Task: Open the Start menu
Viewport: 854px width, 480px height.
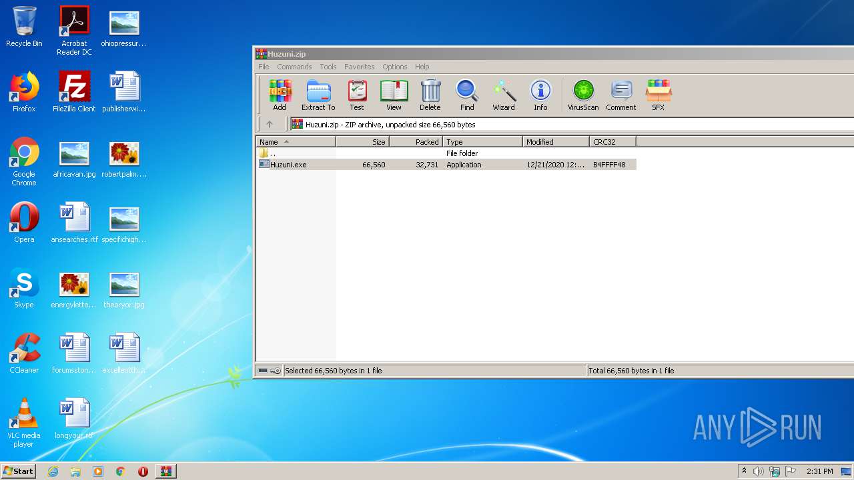Action: click(x=19, y=471)
